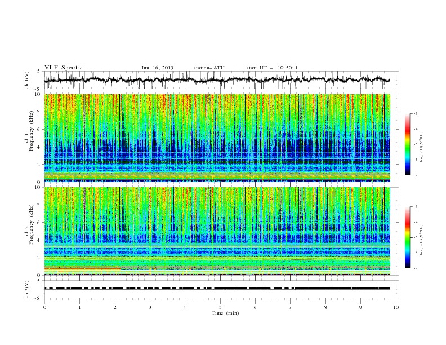
Task: Select the "start UT = 10:50:1" text
Action: coord(272,68)
